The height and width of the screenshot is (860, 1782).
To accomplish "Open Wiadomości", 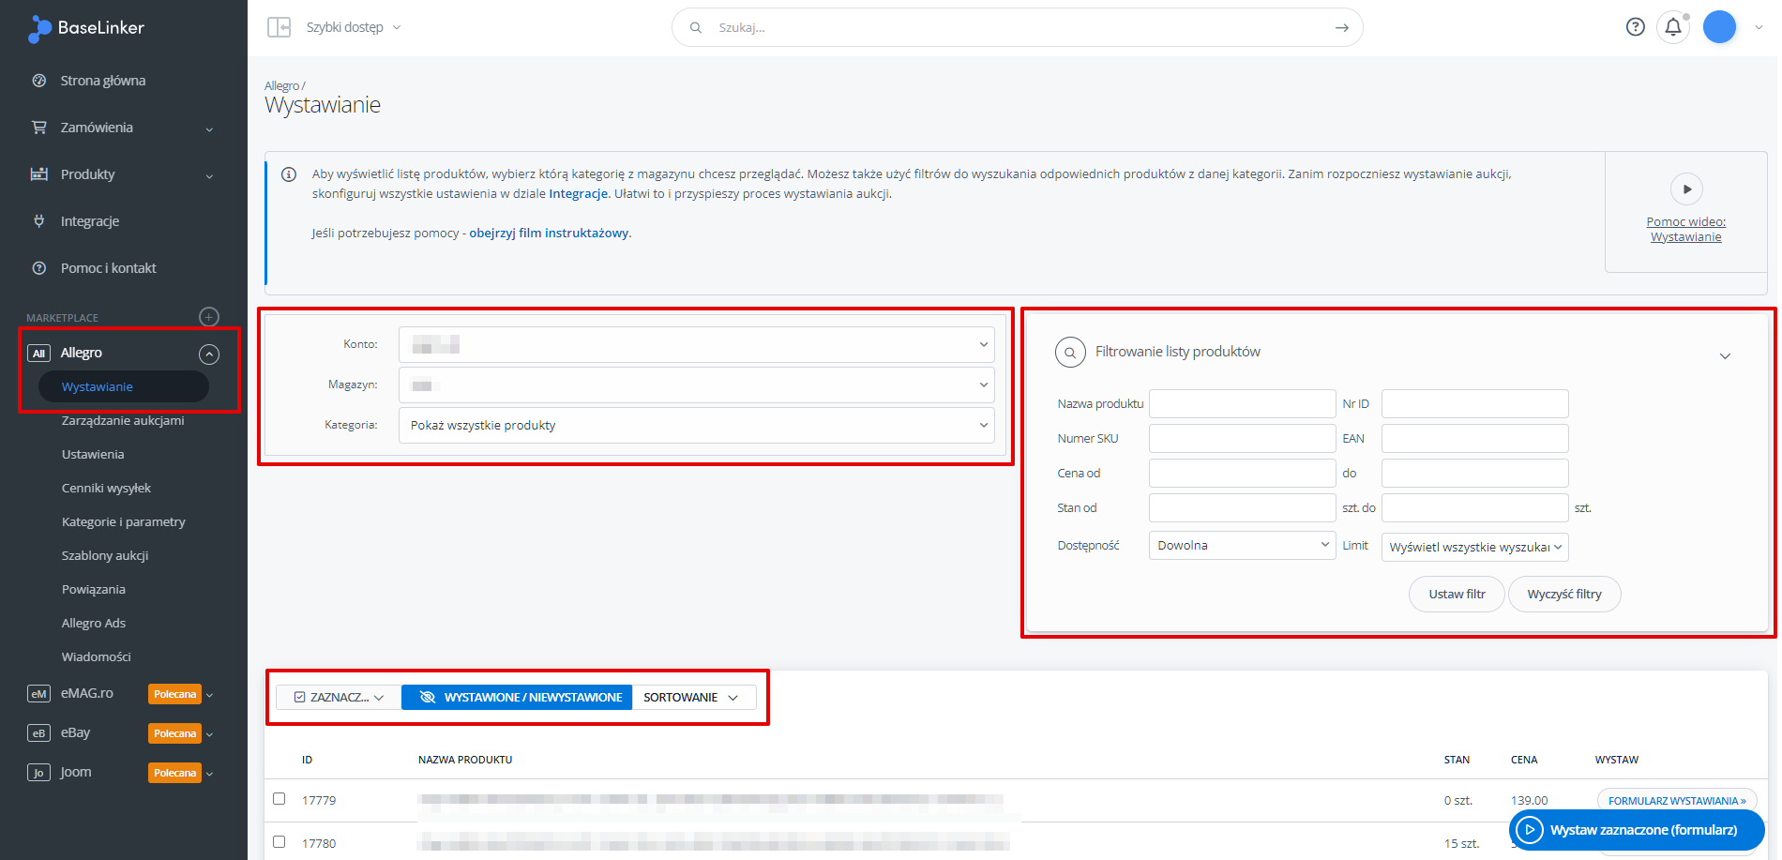I will (x=97, y=656).
